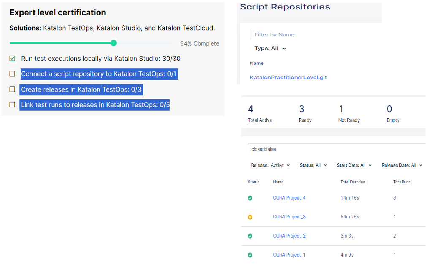Open the 'Type: All' dropdown
Viewport: 431px width, 271px height.
[x=271, y=49]
